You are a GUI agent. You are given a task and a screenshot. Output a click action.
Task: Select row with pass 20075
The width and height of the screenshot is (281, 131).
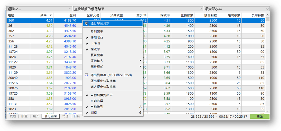pyautogui.click(x=136, y=88)
